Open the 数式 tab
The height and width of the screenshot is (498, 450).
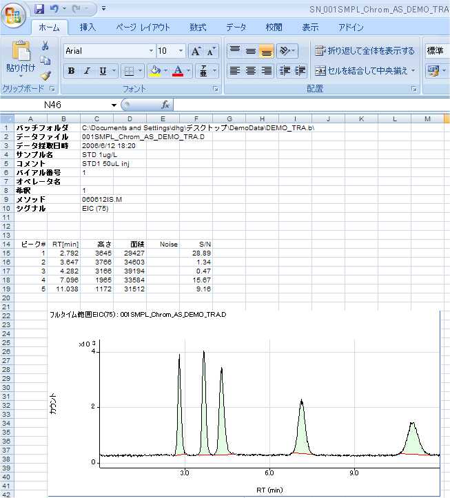coord(198,28)
